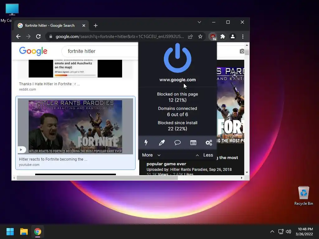Click Domains connected 6 out of 6 text
Screen dimensions: 319x239
coord(177,111)
